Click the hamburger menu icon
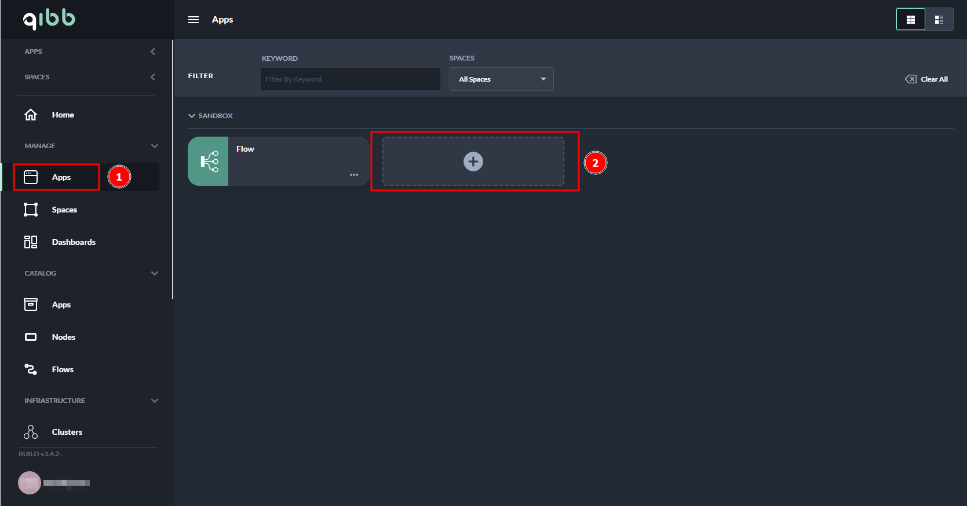 point(194,20)
